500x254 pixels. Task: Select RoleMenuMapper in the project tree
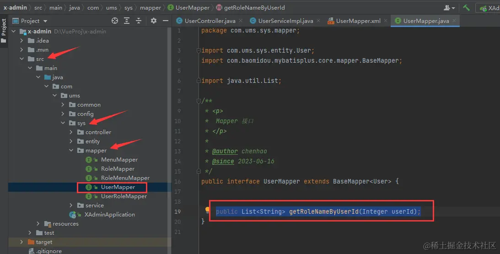125,178
